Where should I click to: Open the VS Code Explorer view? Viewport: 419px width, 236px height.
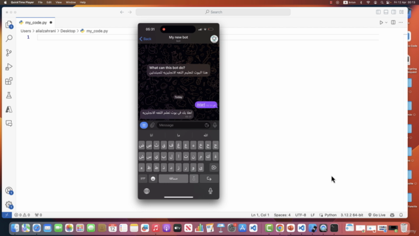[x=9, y=24]
